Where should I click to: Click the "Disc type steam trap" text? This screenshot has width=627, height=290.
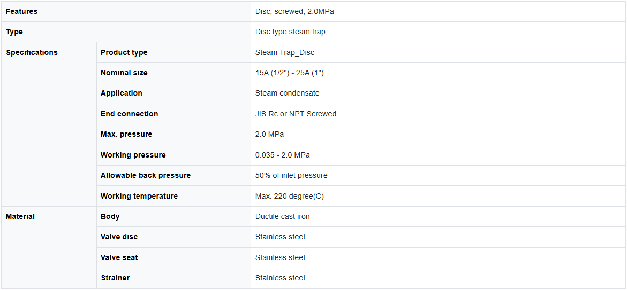290,32
